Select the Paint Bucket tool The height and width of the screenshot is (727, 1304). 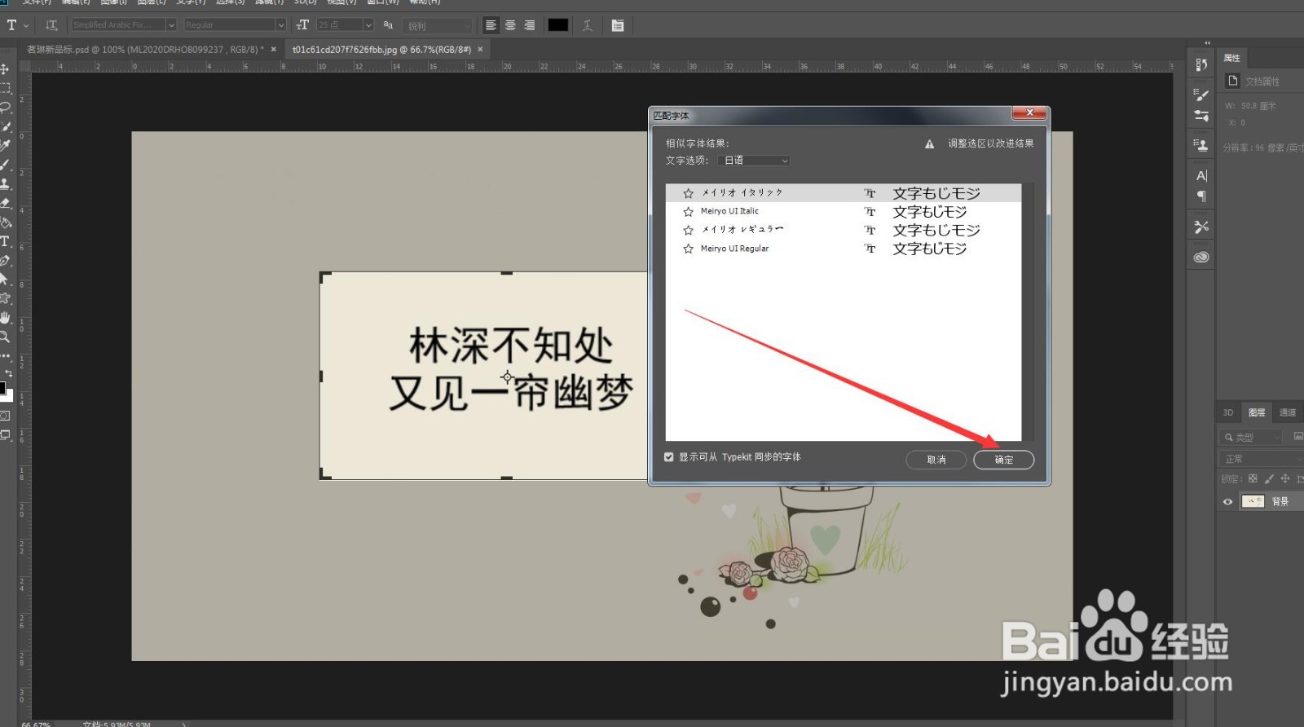(5, 222)
